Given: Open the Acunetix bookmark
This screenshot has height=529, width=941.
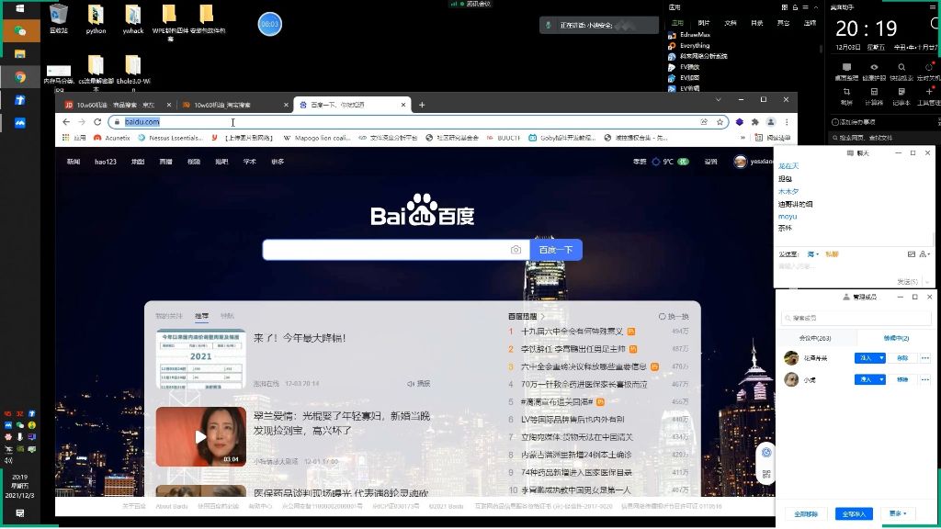Looking at the screenshot, I should [112, 138].
